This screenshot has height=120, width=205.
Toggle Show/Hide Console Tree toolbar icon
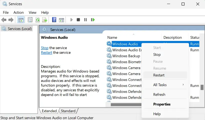tap(21, 20)
